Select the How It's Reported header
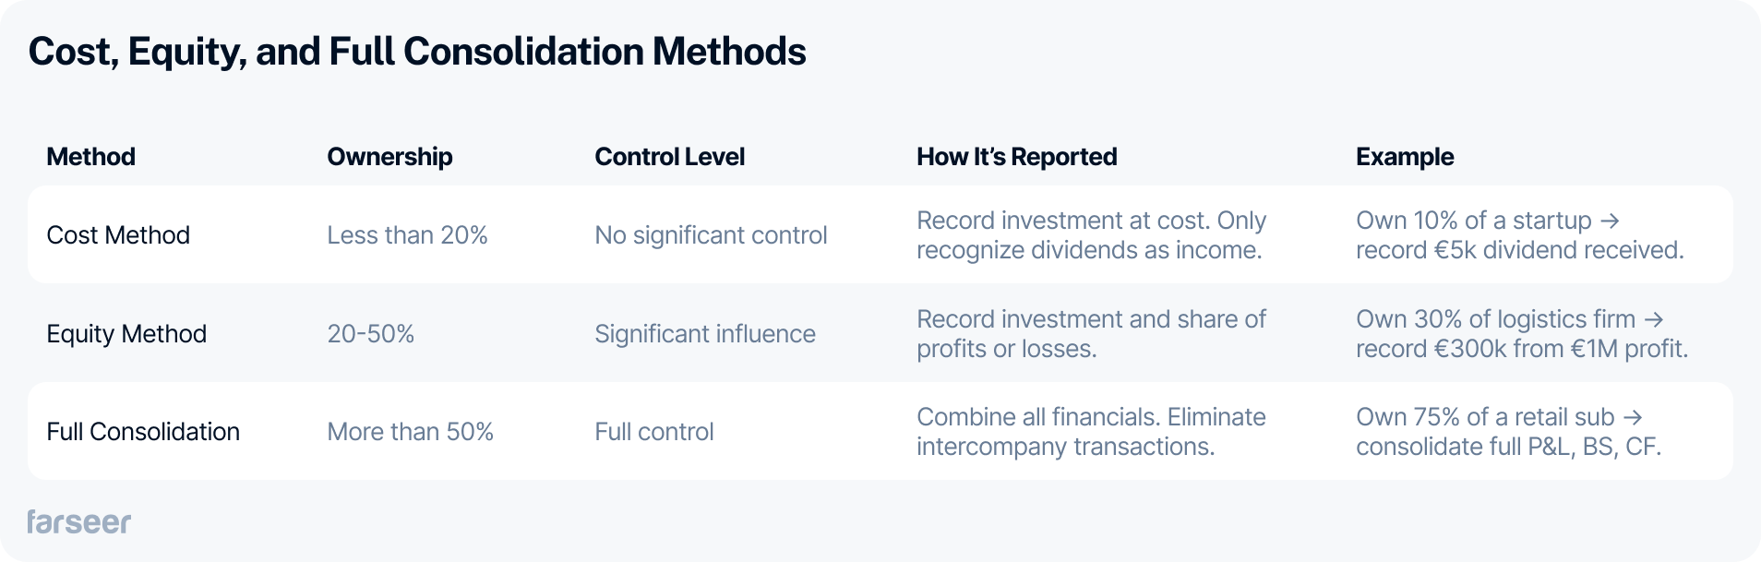 (1017, 157)
